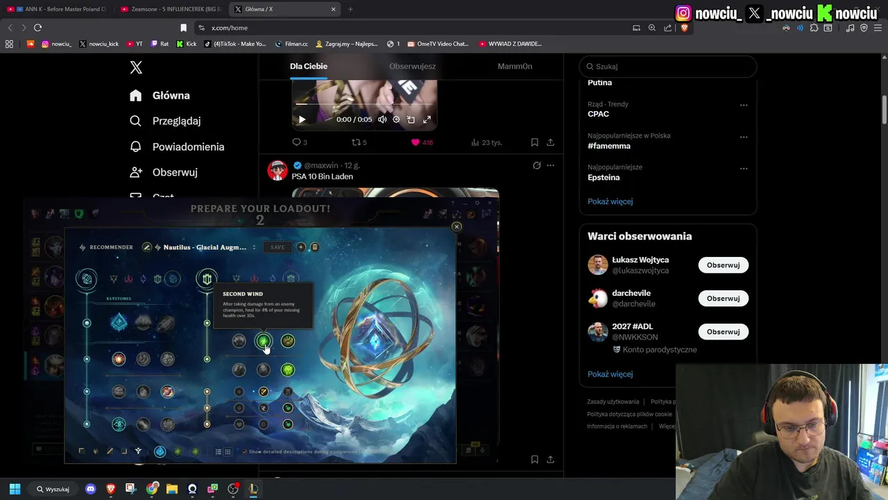Screen dimensions: 888x500
Task: Select the Unsealed Spellbook keystone rune
Action: [143, 322]
